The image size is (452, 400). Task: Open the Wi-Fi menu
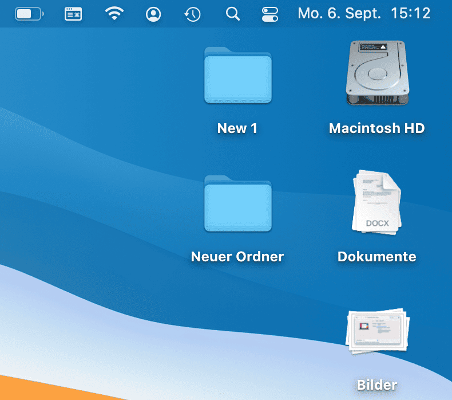tap(115, 14)
